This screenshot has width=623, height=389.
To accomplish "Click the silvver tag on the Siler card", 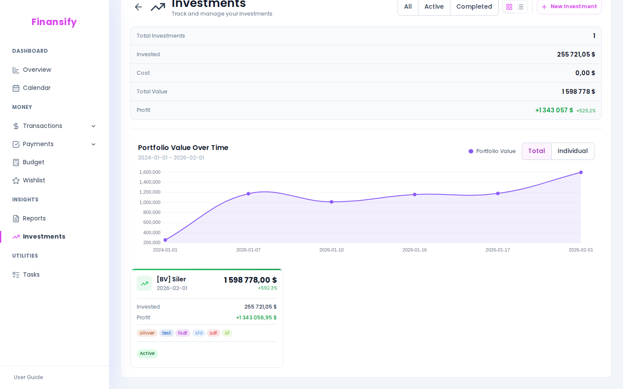I will (x=147, y=333).
